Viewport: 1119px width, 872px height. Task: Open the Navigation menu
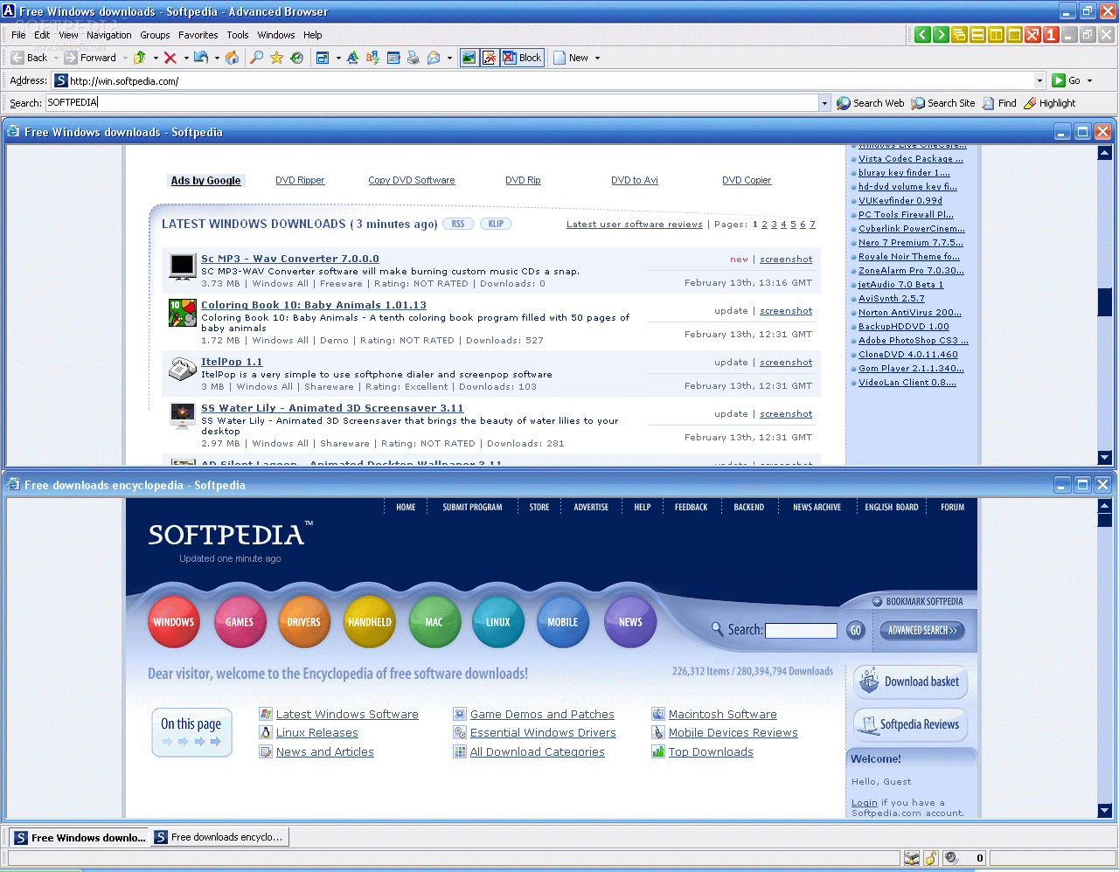pyautogui.click(x=109, y=35)
